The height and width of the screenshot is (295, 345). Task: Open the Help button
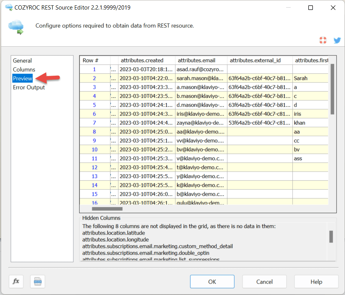coord(316,282)
